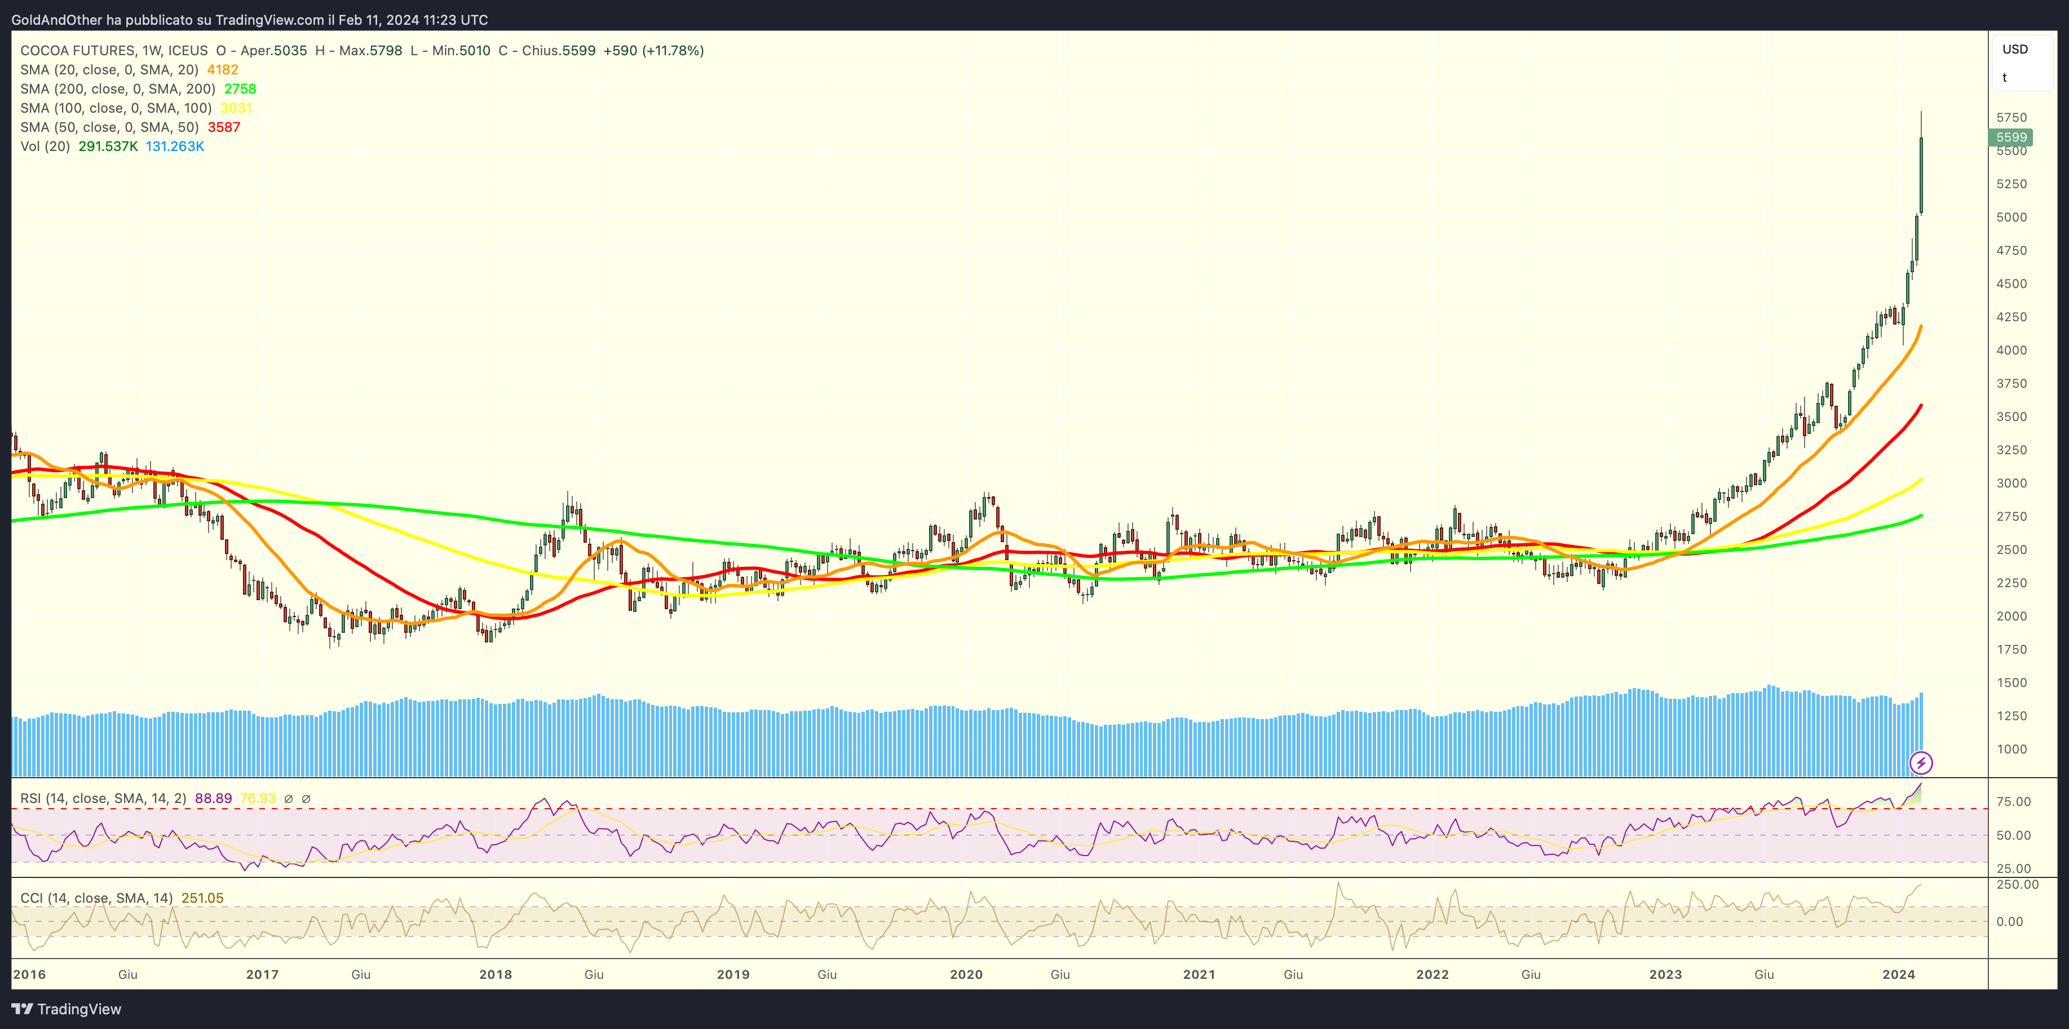The image size is (2069, 1029).
Task: Click the RSI value 88.89
Action: pyautogui.click(x=214, y=799)
